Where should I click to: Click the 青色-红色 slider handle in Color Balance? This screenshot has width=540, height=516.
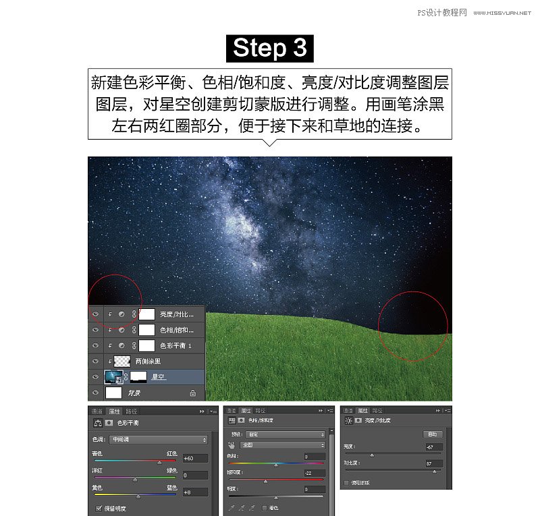[159, 462]
